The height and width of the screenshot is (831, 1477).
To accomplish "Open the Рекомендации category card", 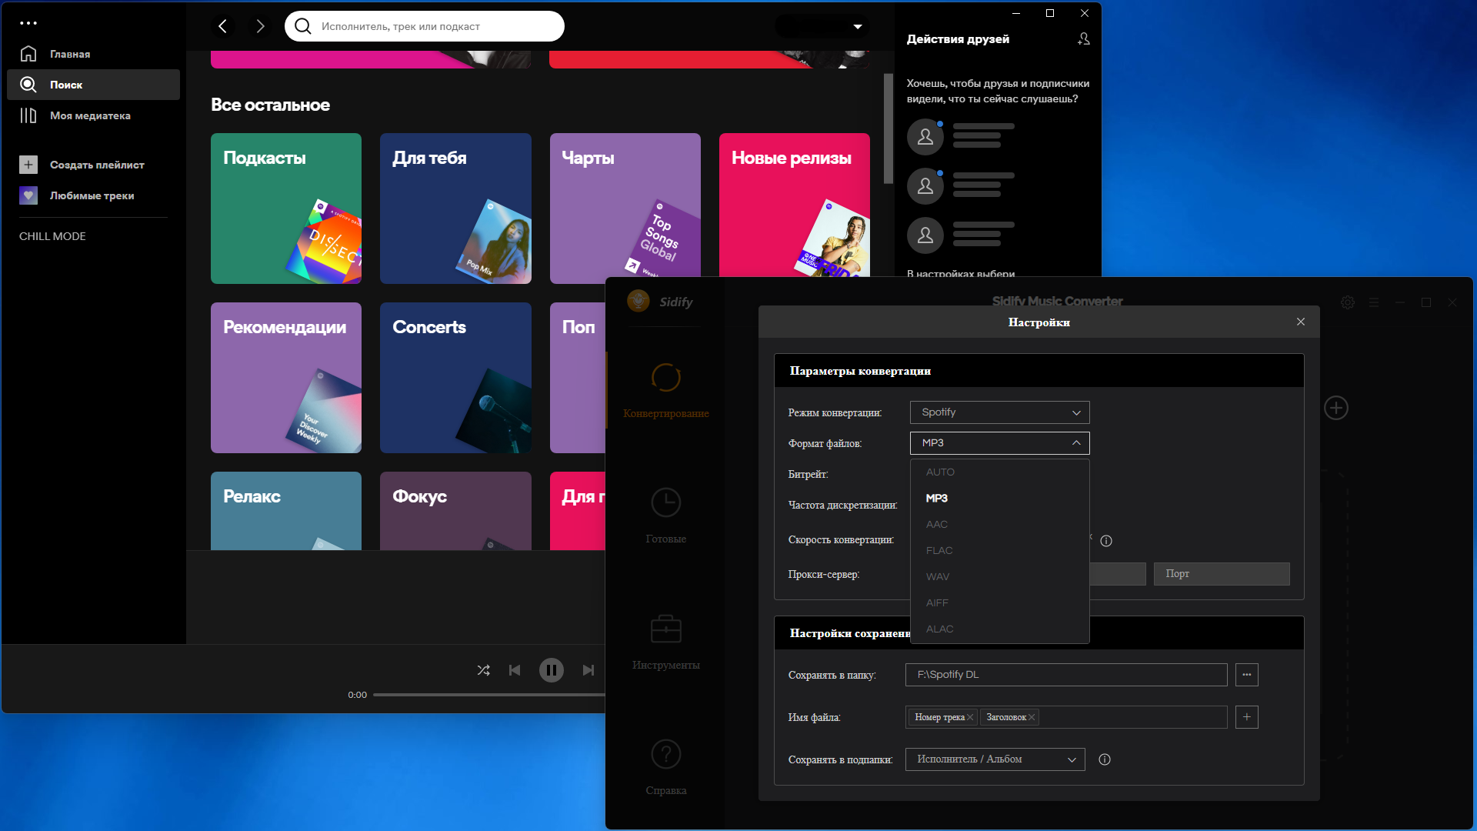I will pyautogui.click(x=286, y=378).
